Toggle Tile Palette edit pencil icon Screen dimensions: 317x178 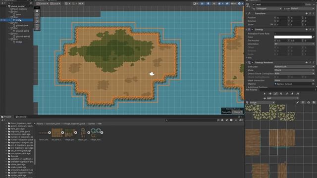(x=297, y=102)
